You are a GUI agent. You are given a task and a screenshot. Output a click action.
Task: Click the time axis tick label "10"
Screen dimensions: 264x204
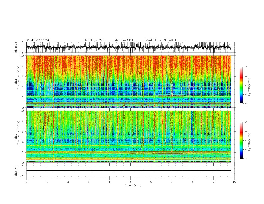[x=234, y=182]
